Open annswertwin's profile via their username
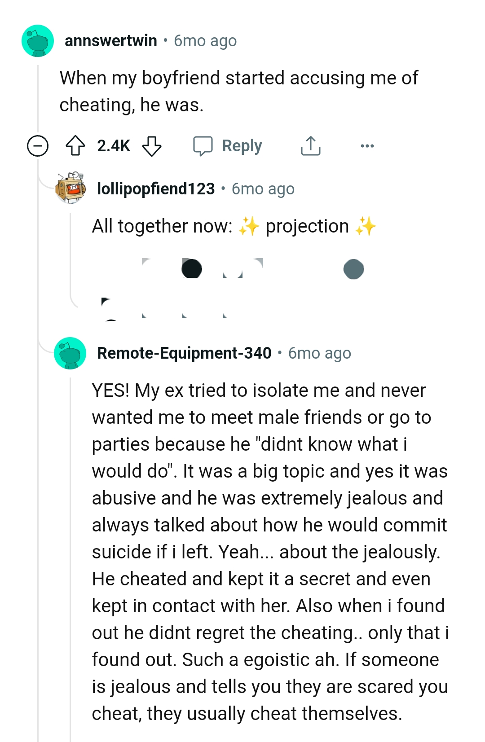 pos(113,41)
